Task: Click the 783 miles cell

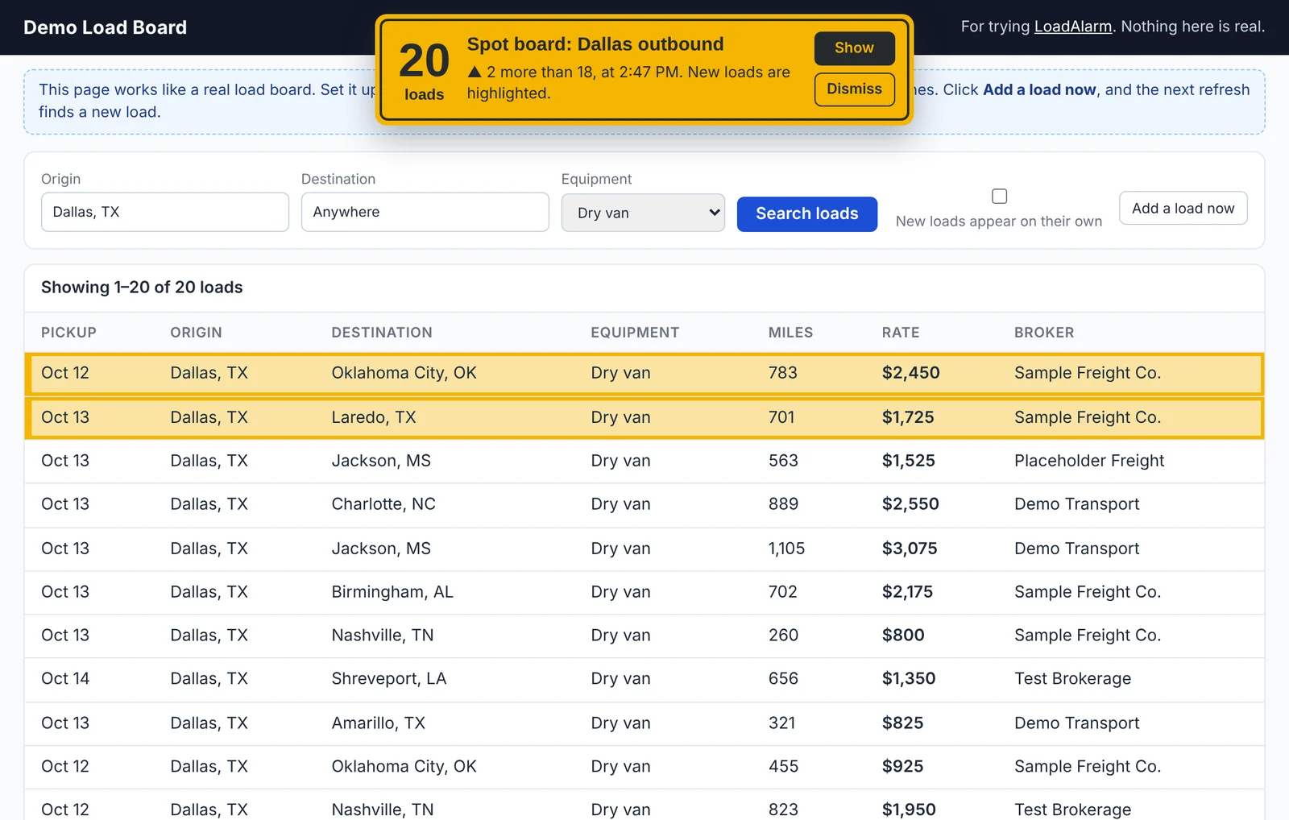Action: point(782,373)
